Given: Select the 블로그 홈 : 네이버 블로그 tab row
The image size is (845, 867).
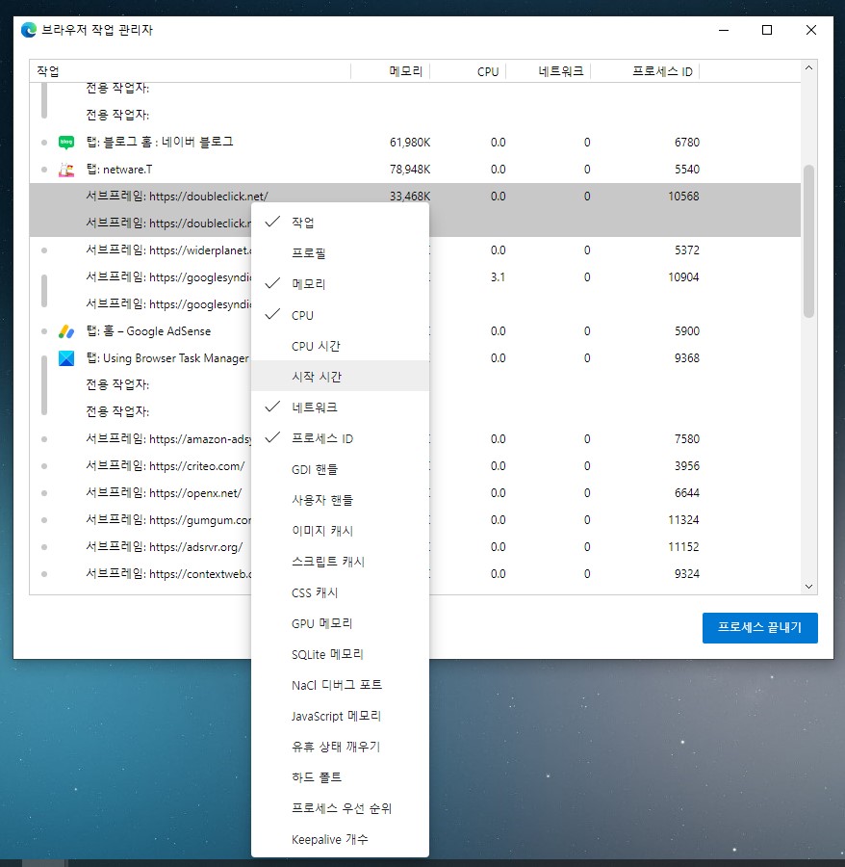Looking at the screenshot, I should (x=415, y=143).
